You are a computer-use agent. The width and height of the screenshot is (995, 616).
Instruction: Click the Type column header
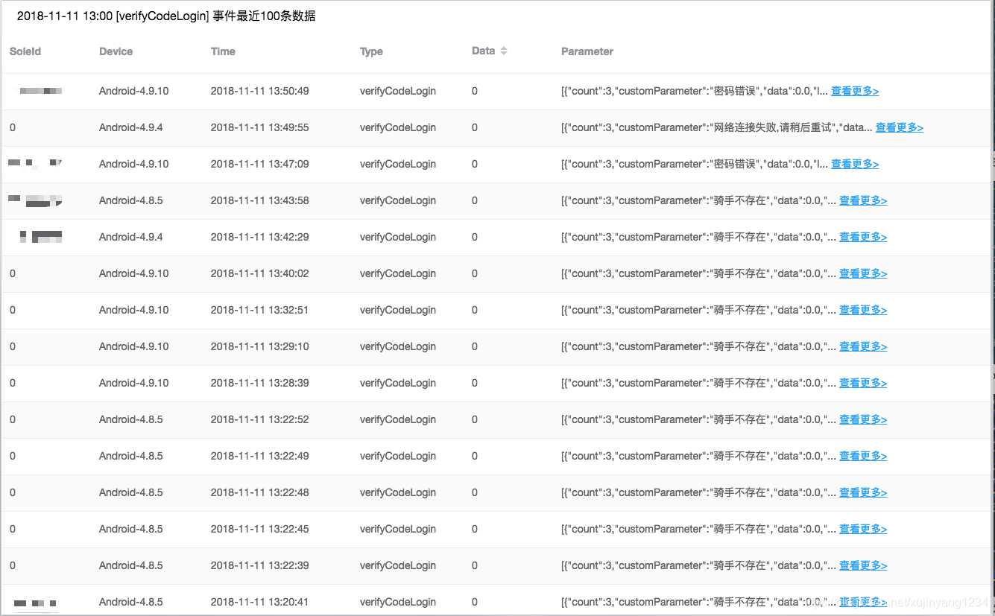[371, 51]
